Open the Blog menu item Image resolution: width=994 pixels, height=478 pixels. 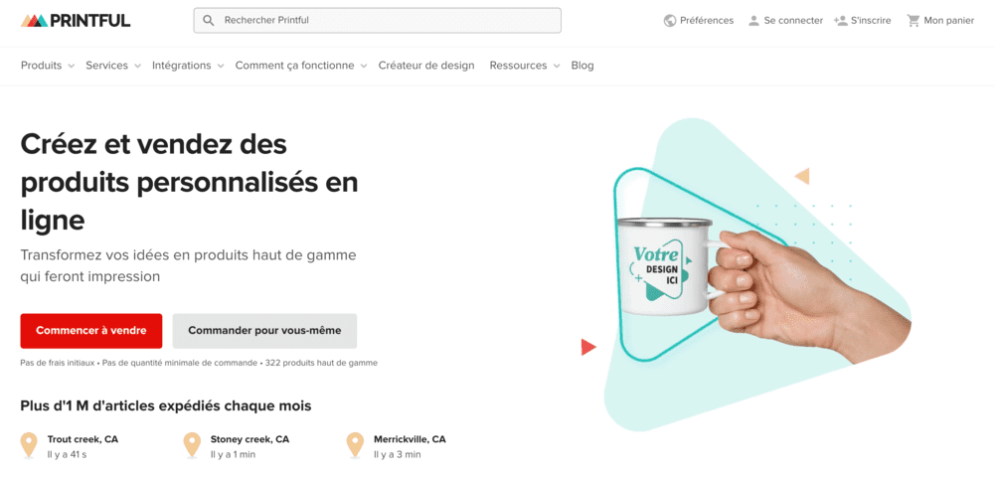[582, 66]
